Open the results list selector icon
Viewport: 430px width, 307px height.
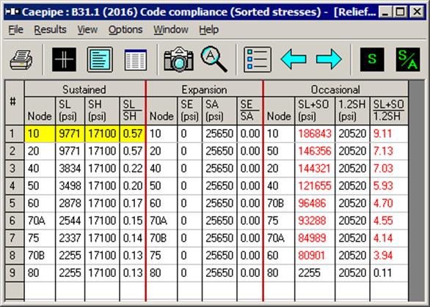point(258,59)
